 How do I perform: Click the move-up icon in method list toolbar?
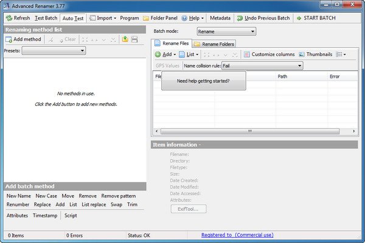pyautogui.click(x=94, y=40)
